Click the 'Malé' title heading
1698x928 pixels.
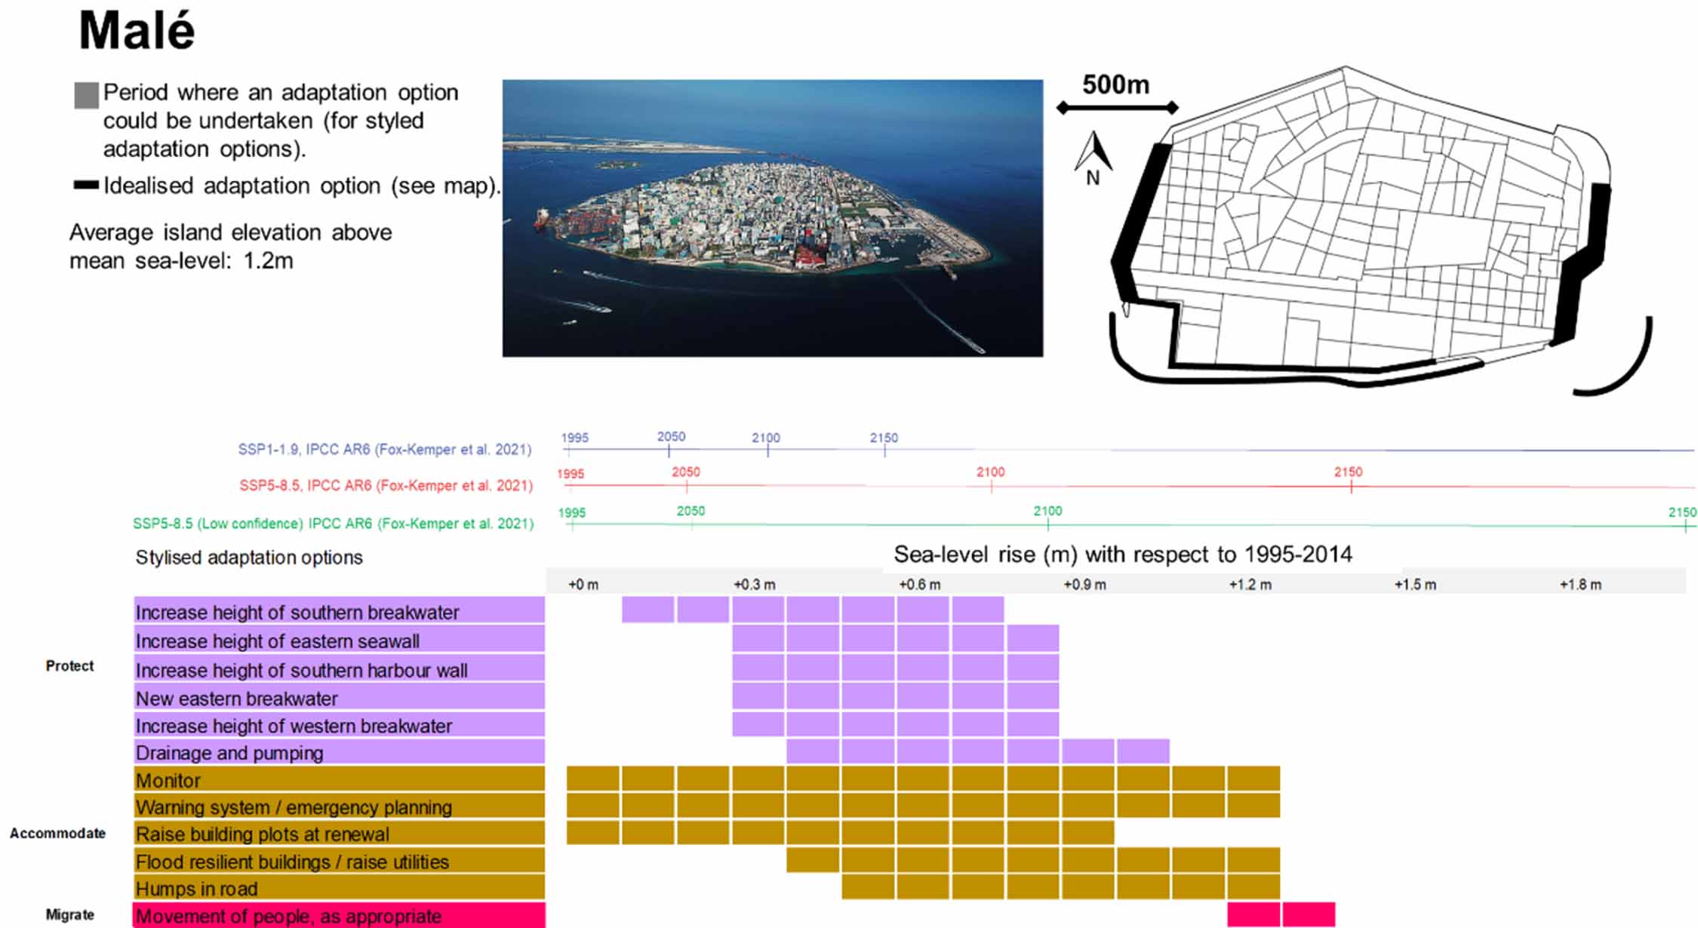point(137,32)
